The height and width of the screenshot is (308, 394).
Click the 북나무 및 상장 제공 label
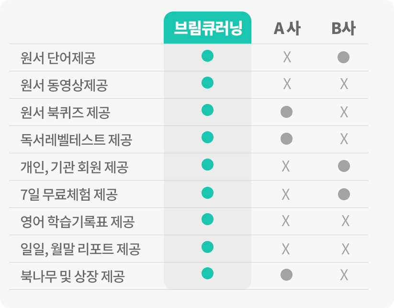73,276
